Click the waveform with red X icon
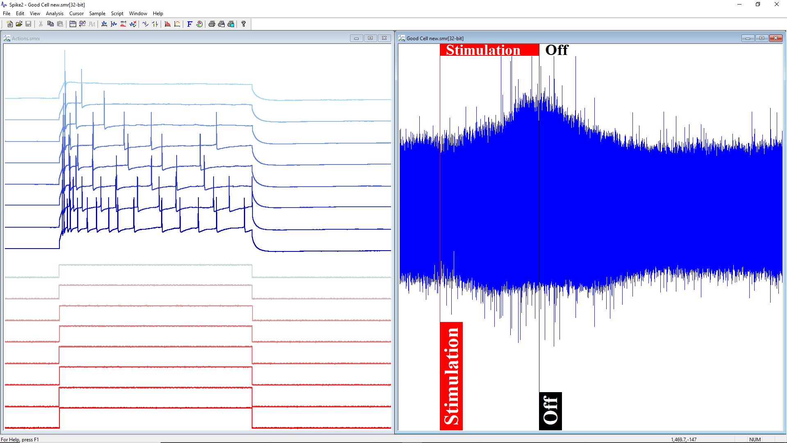The width and height of the screenshot is (787, 443). click(x=133, y=24)
